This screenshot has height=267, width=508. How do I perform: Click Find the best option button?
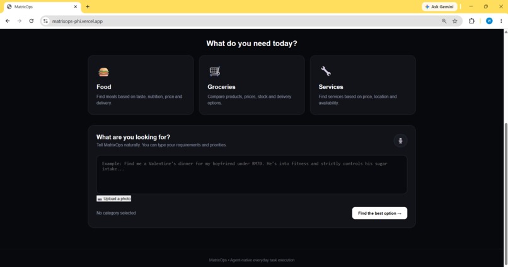[379, 213]
